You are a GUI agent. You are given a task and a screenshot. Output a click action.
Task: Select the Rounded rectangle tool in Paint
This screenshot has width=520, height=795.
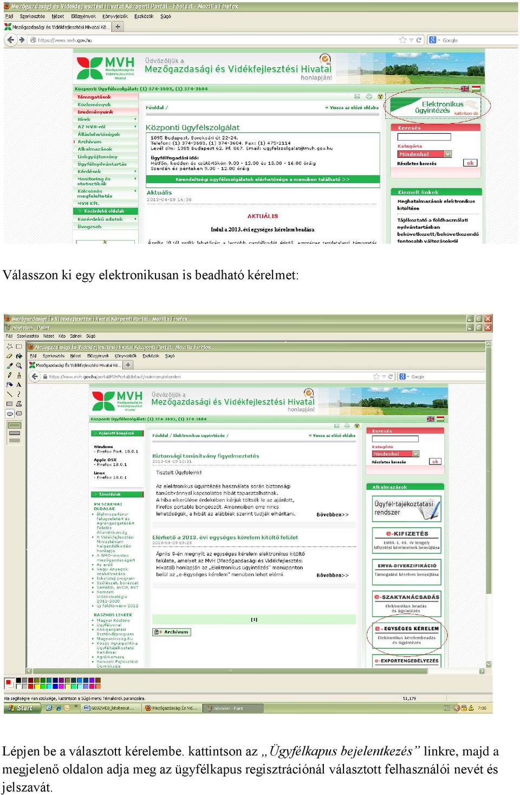click(x=18, y=413)
